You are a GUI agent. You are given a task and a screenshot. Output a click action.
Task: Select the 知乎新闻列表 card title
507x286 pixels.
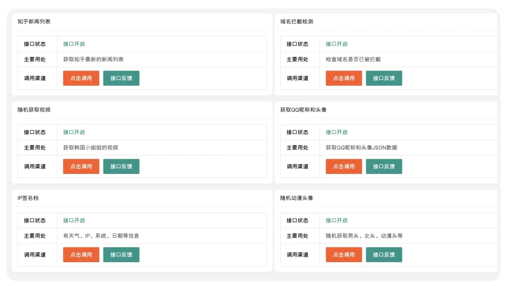[30, 21]
